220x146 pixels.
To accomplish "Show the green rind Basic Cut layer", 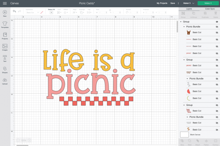I will (x=217, y=98).
